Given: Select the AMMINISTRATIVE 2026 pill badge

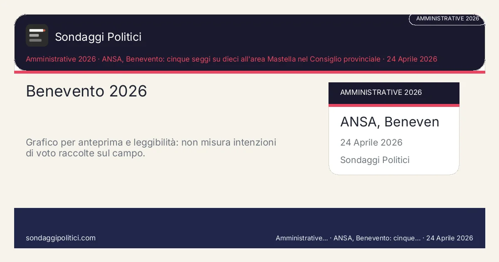Looking at the screenshot, I should click(x=447, y=19).
